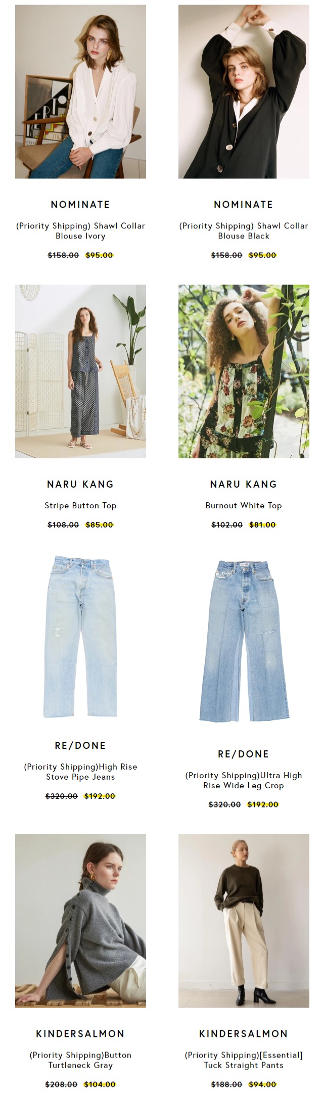Click 'Burnout White Top' product title

(244, 505)
